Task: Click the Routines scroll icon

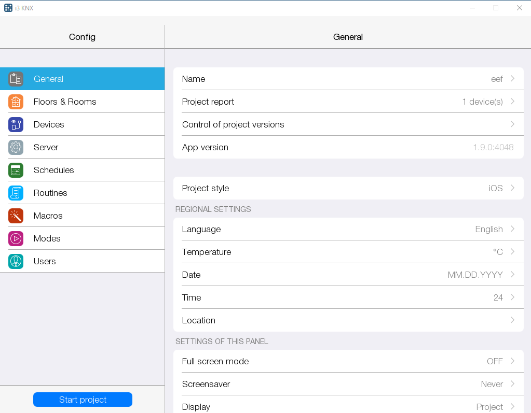Action: tap(16, 193)
